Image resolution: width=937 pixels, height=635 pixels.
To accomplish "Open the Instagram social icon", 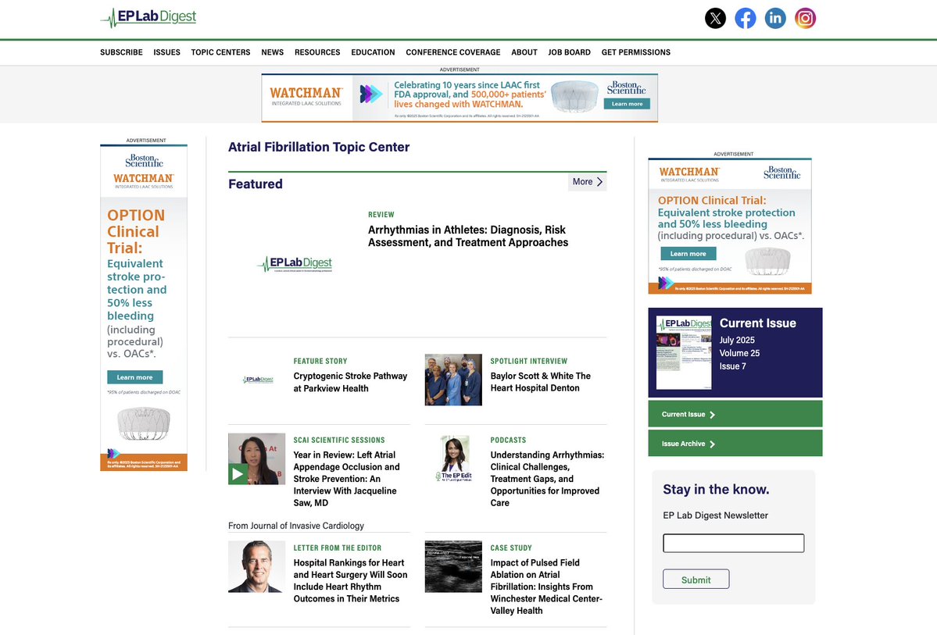I will (805, 18).
